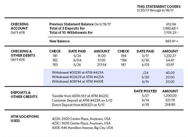Click Withdrawal #00281 at ATM #423A
This screenshot has height=137, width=188.
pos(78,73)
